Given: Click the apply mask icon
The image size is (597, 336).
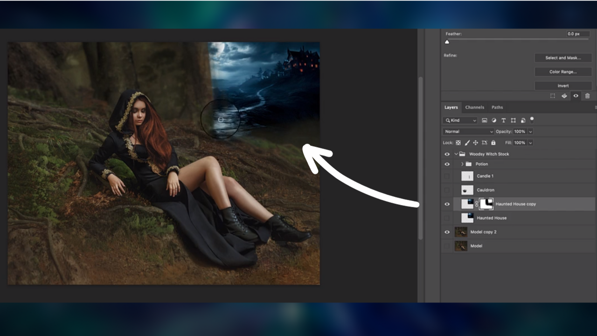Looking at the screenshot, I should (564, 96).
